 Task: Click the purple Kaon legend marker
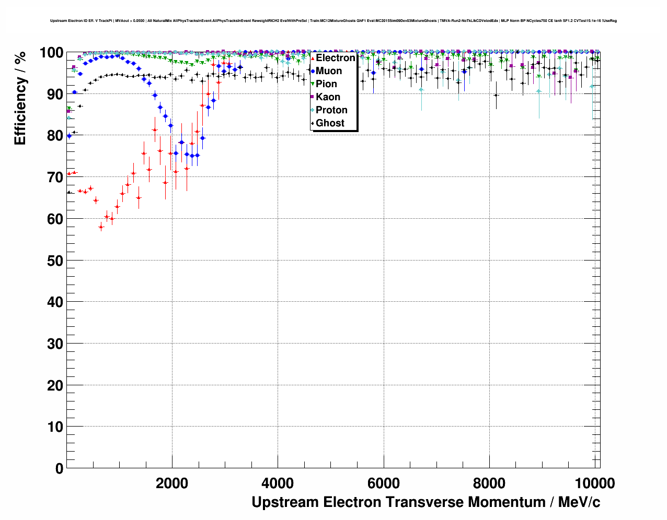click(313, 97)
